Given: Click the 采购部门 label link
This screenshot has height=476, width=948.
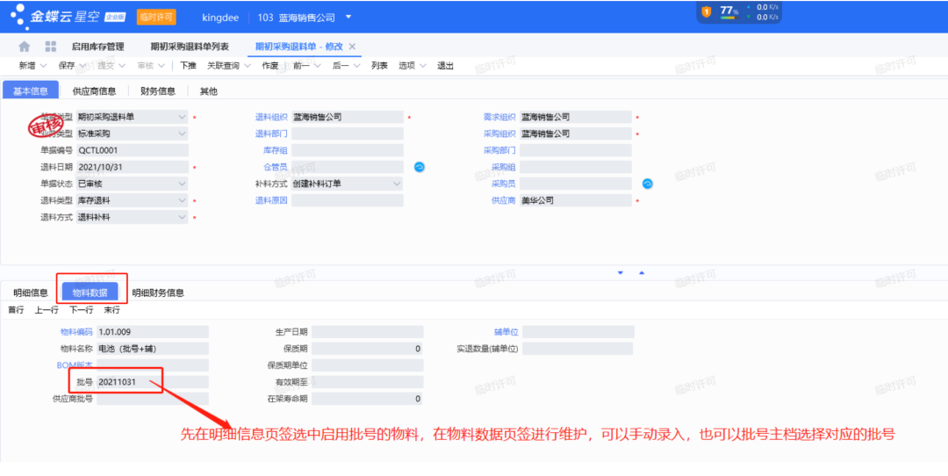Looking at the screenshot, I should click(x=499, y=150).
